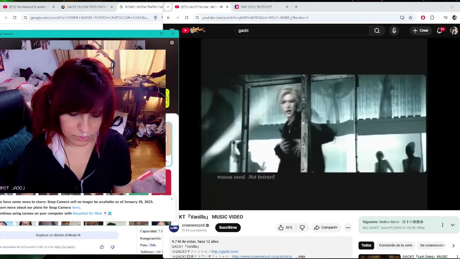This screenshot has width=460, height=259.
Task: Click the Vanilla video player to pause
Action: click(313, 124)
